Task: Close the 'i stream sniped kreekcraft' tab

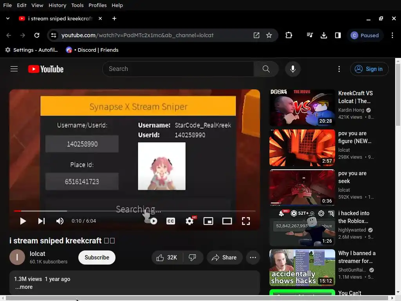Action: click(x=100, y=18)
